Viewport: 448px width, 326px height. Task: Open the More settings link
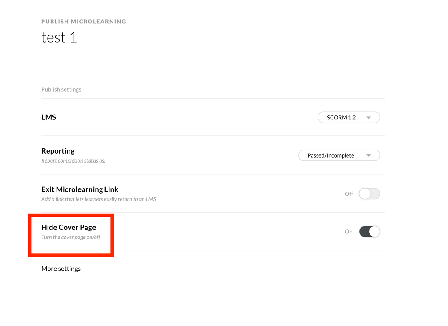coord(61,269)
